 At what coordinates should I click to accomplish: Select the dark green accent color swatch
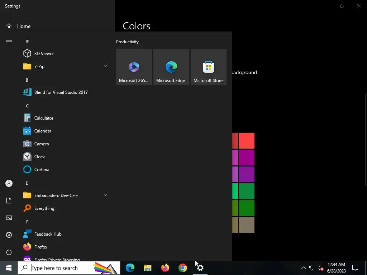247,208
